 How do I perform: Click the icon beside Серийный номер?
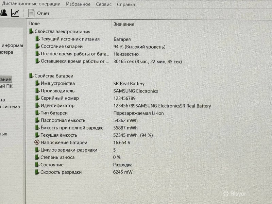tap(37, 98)
